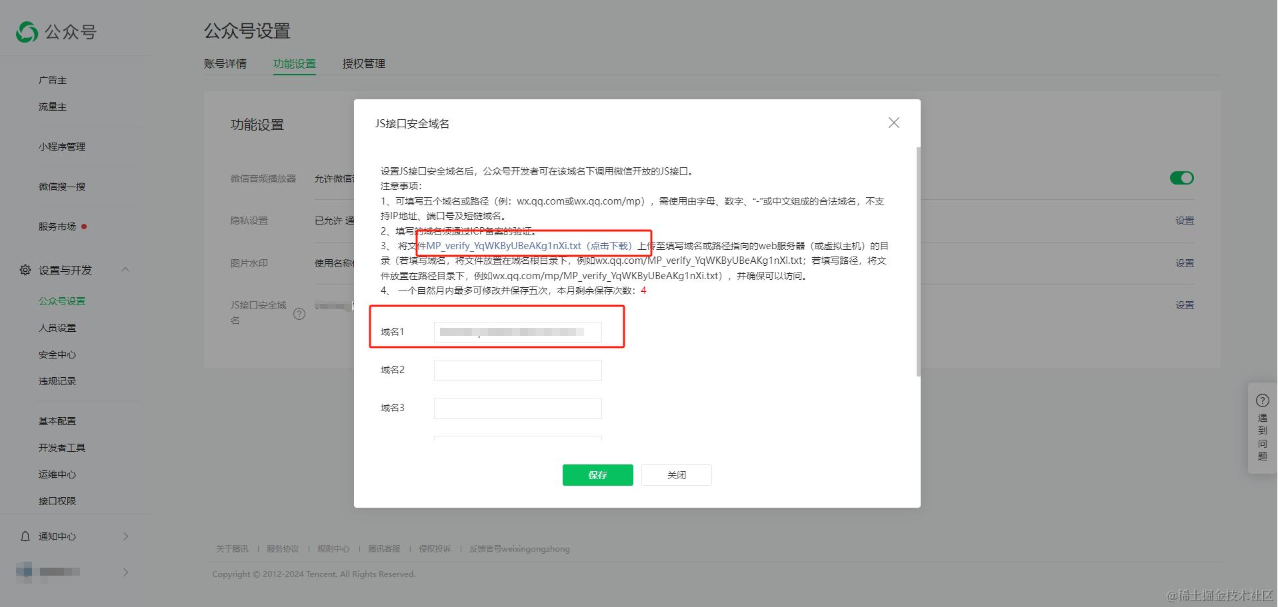
Task: Open the 服务协议 footer link
Action: pos(283,549)
